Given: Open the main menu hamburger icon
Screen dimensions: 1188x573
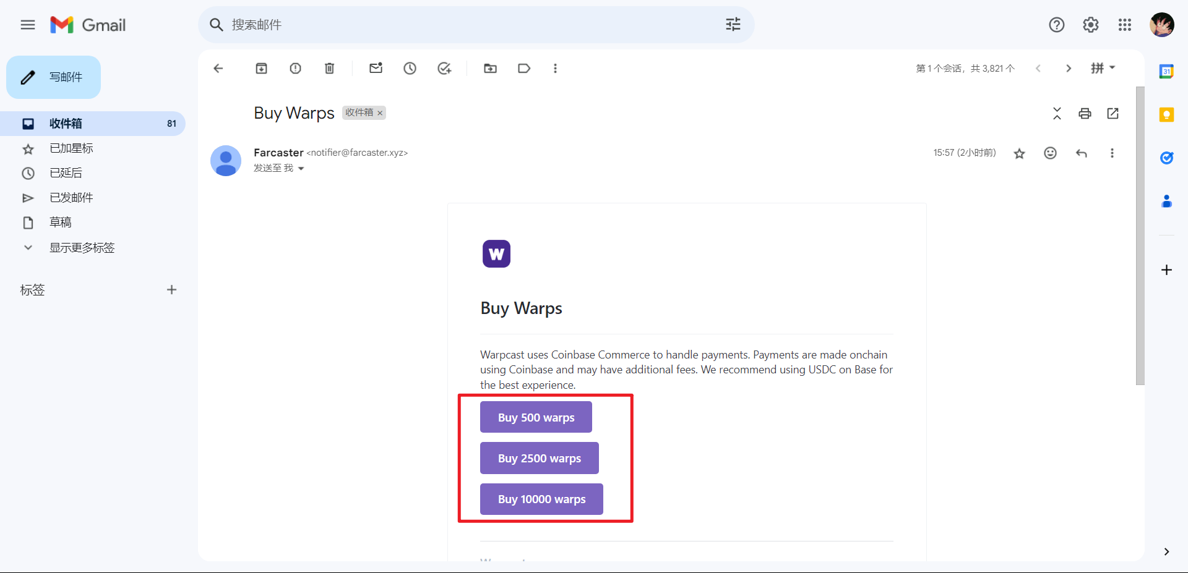Looking at the screenshot, I should (x=28, y=25).
